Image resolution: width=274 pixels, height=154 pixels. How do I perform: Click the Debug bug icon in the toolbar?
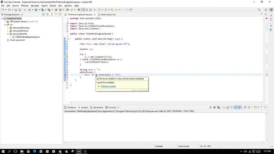[x=30, y=10]
